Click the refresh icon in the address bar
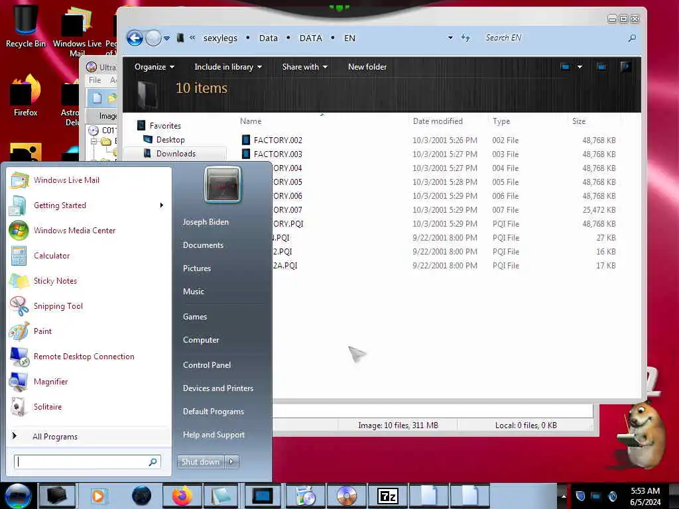This screenshot has height=509, width=679. click(x=465, y=38)
